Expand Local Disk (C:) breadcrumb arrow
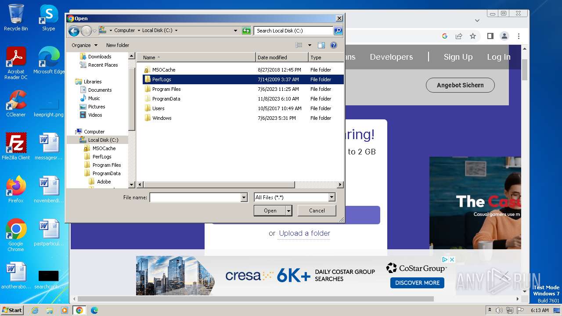Image resolution: width=562 pixels, height=316 pixels. click(x=177, y=30)
